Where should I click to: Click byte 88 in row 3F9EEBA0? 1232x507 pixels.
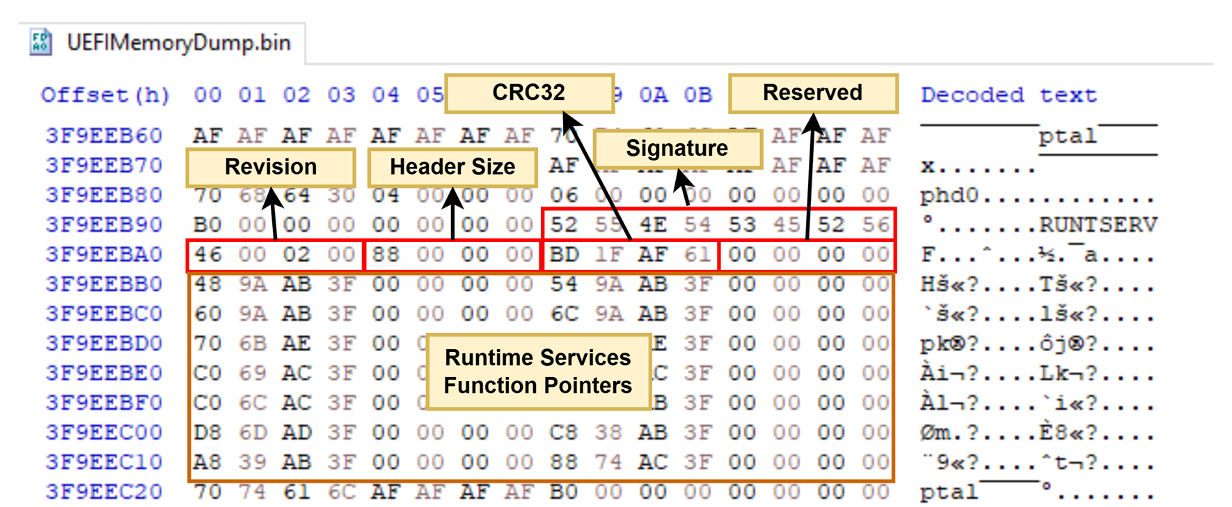coord(386,255)
